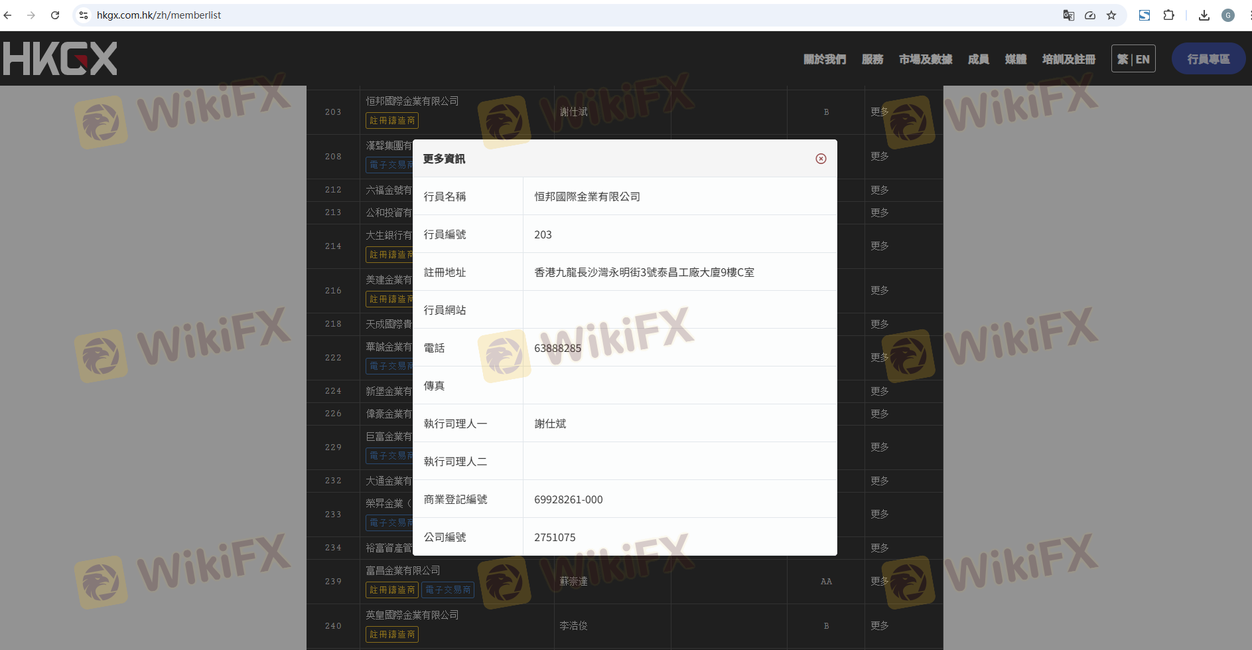Close the 更多資訊 popup dialog

(x=821, y=159)
